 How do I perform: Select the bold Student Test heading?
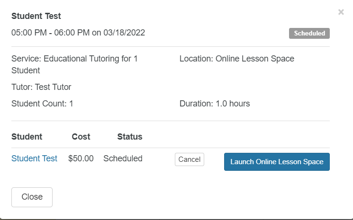click(x=36, y=16)
